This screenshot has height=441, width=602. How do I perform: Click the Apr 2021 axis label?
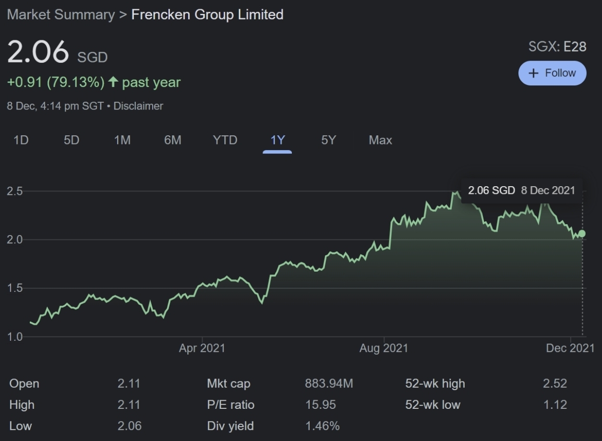(x=202, y=348)
